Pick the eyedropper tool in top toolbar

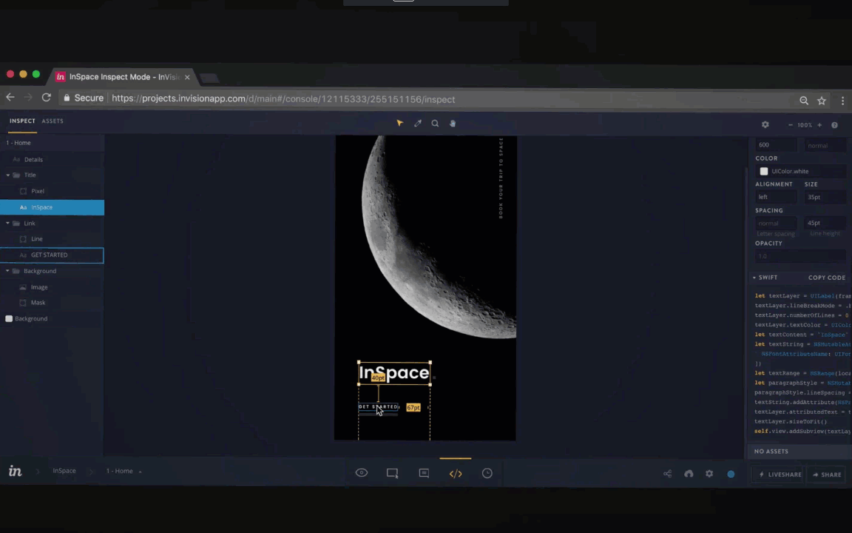418,124
